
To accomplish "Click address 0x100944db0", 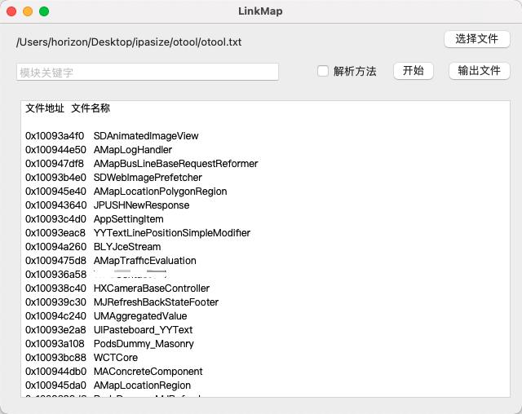I will tap(56, 372).
